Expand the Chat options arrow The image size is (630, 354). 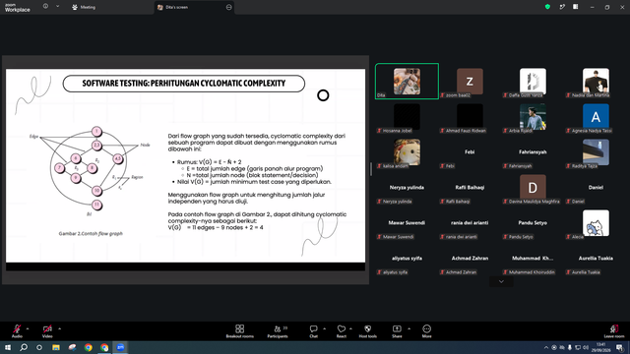324,328
